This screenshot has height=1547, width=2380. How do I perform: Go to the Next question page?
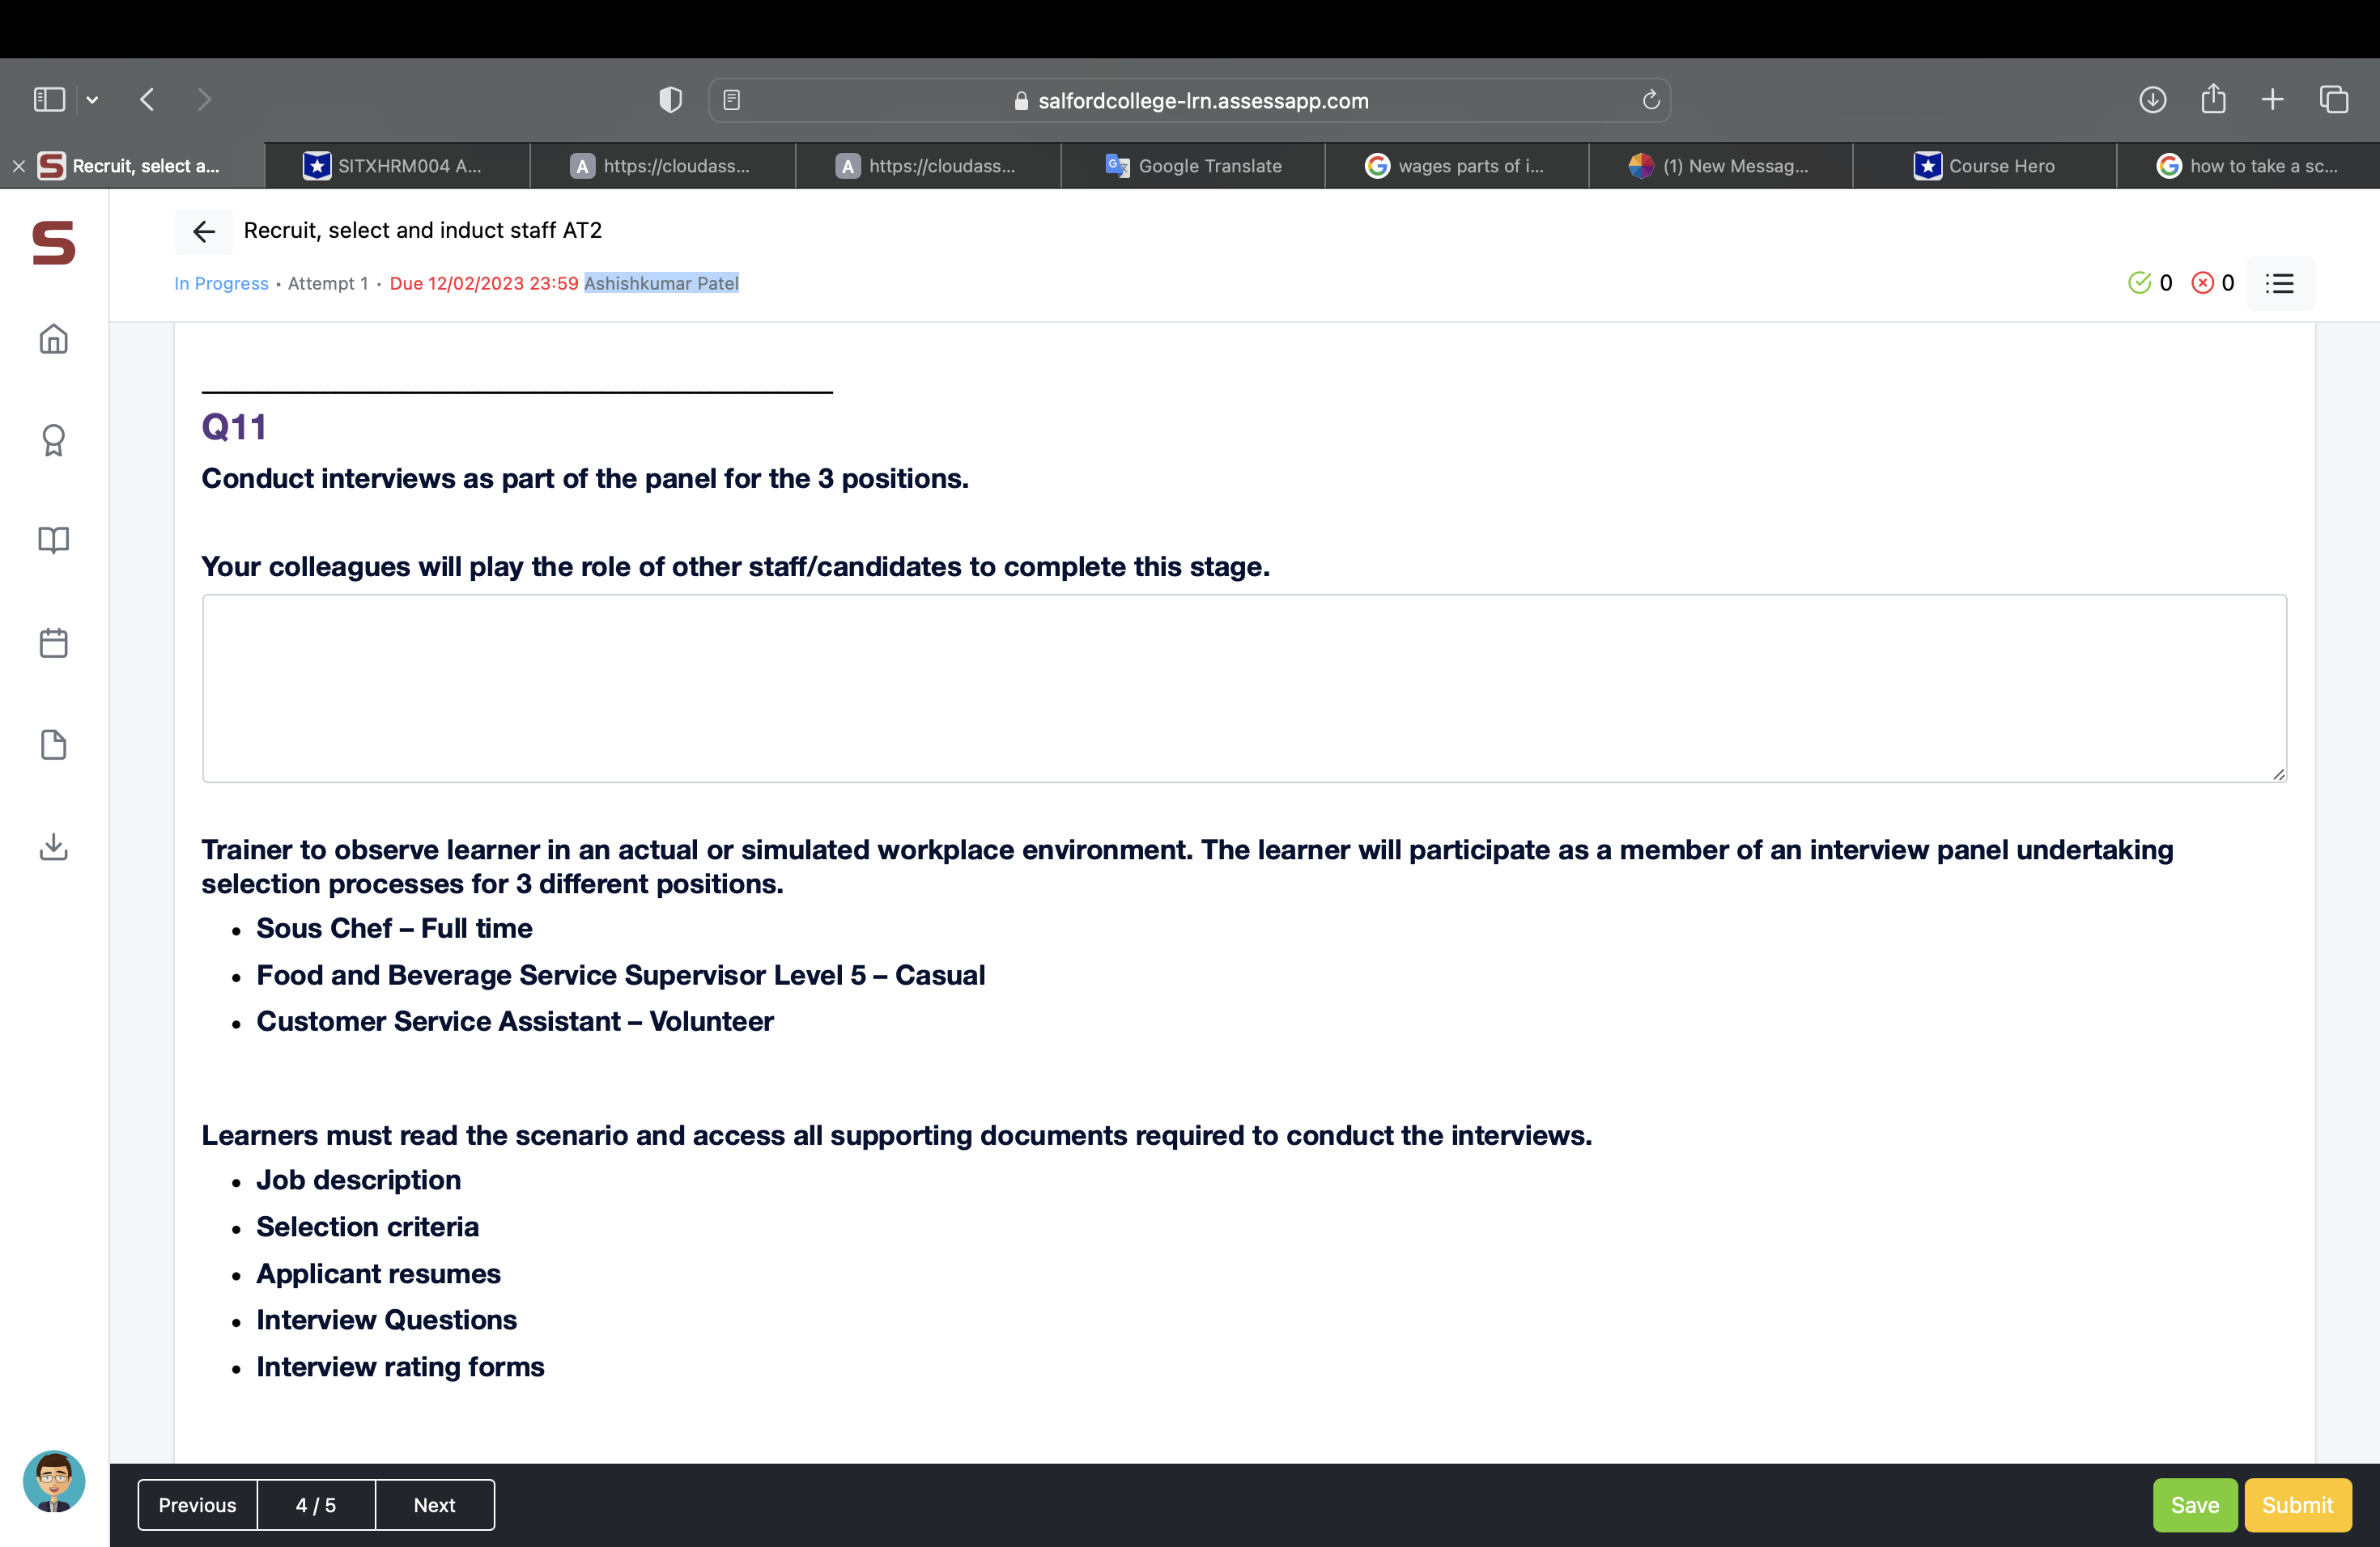point(434,1504)
